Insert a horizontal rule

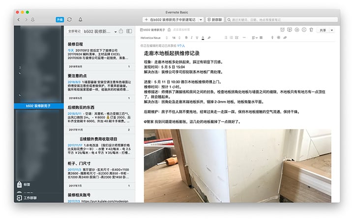(x=244, y=38)
